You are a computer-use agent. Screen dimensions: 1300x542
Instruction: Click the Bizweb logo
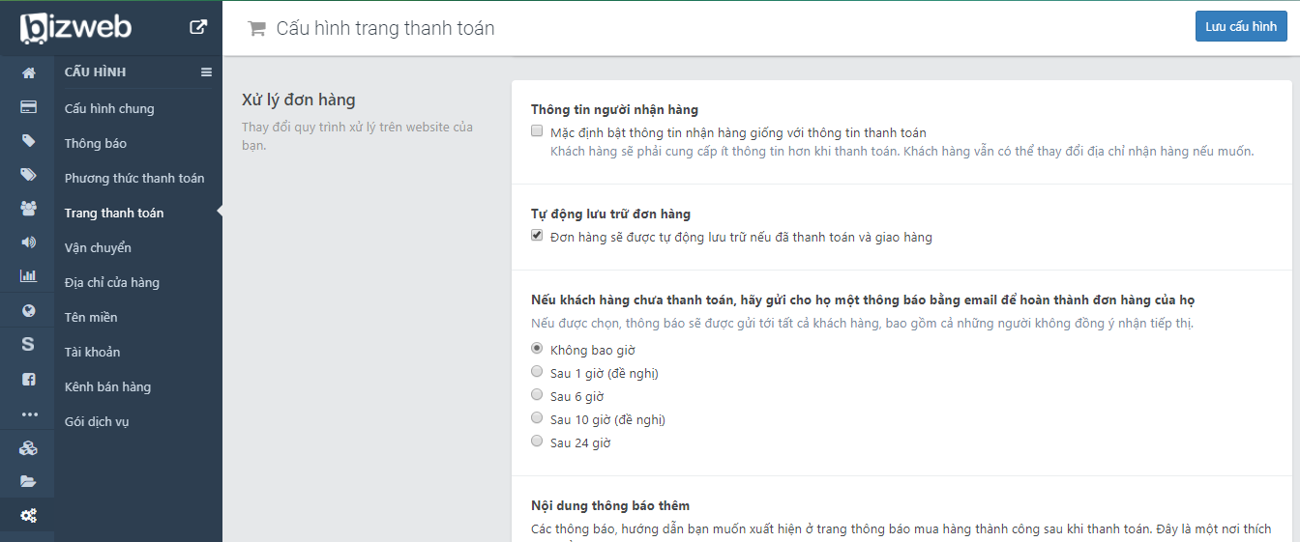click(x=75, y=27)
